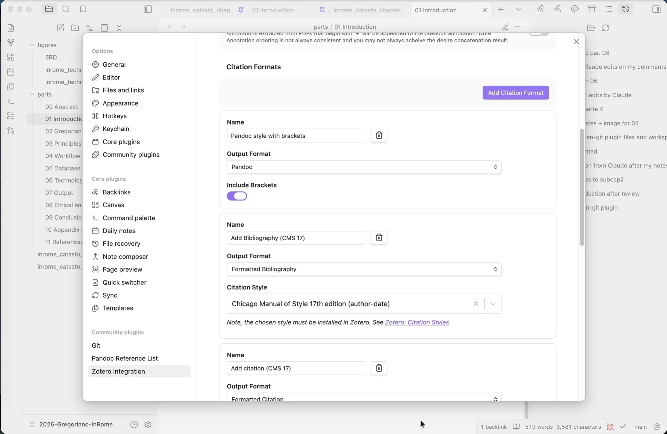Toggle the annotation concatenation switch at top
The width and height of the screenshot is (667, 434).
pos(539,34)
